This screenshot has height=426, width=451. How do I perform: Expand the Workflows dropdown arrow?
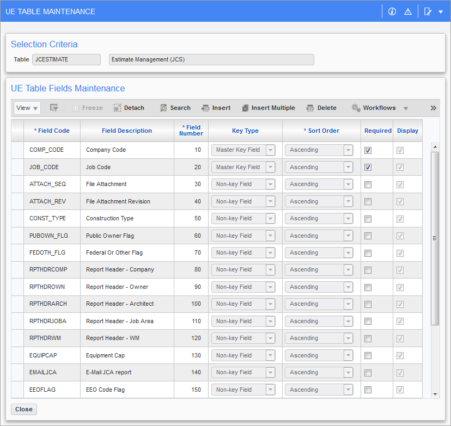(406, 108)
